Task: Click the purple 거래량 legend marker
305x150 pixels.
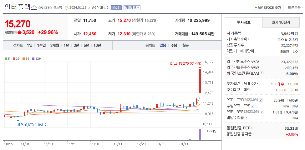Action: click(x=207, y=131)
